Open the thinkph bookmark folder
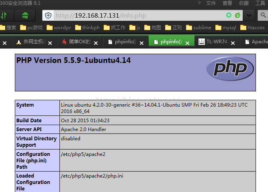 click(87, 27)
